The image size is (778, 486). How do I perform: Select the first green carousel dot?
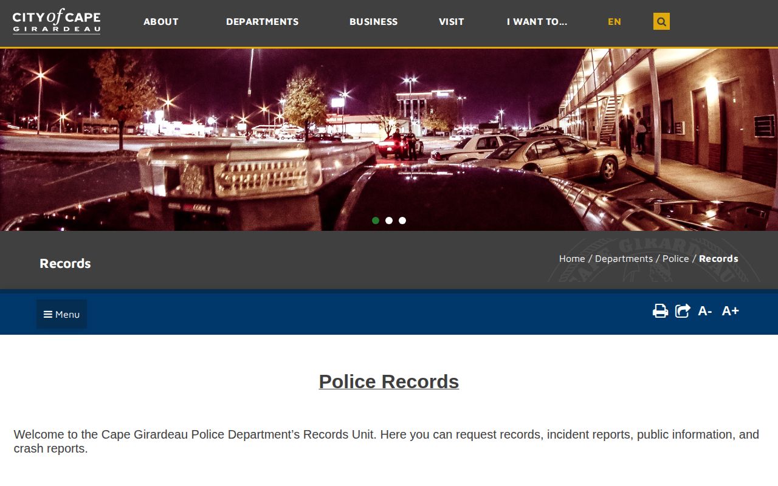(x=376, y=221)
